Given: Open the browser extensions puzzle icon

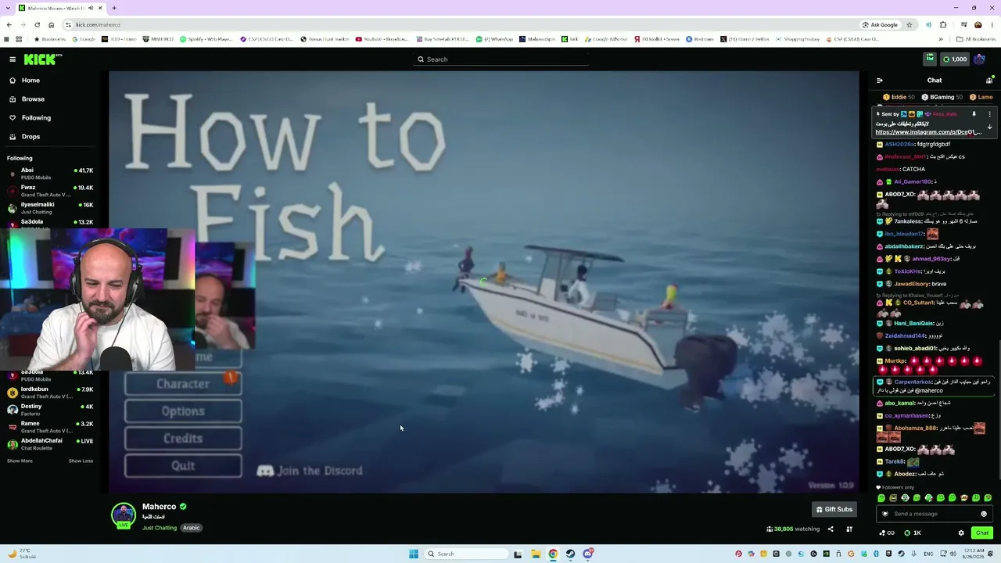Looking at the screenshot, I should [943, 25].
